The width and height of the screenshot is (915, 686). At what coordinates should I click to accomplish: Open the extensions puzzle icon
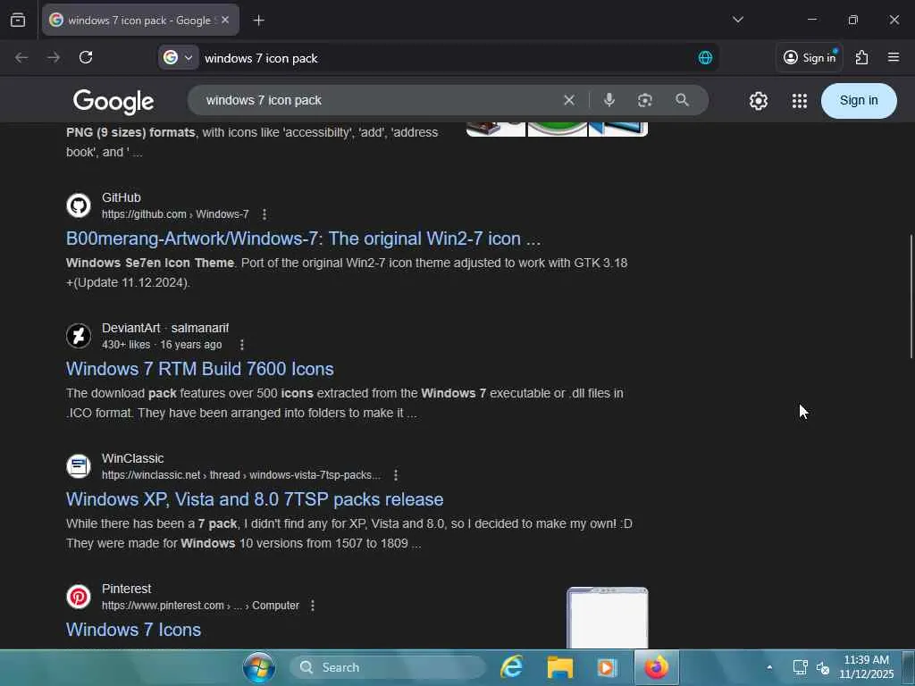861,57
